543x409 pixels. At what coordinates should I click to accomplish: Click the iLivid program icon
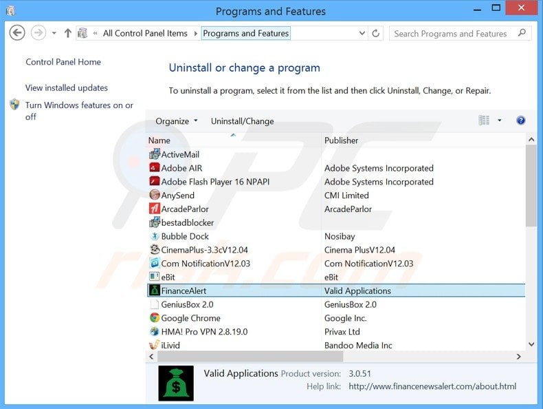(x=155, y=345)
